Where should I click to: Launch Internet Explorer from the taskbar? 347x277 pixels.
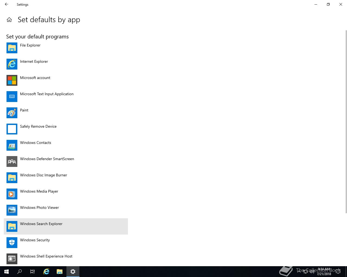point(46,272)
